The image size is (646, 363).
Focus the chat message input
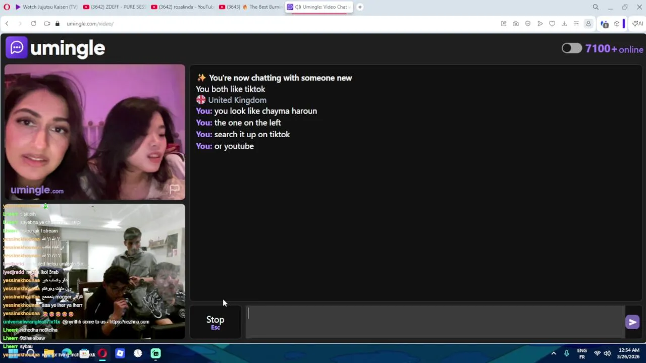435,322
